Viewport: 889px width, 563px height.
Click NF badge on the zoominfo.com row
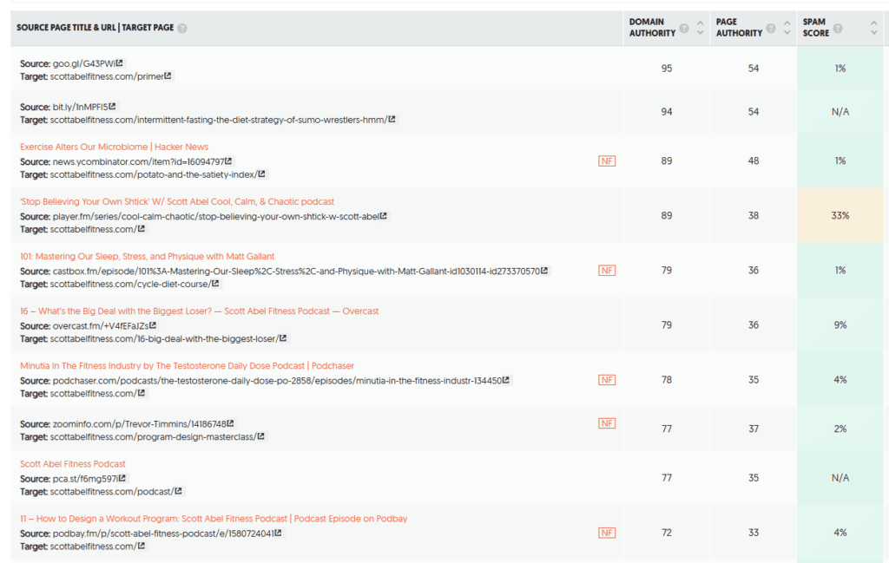click(607, 423)
